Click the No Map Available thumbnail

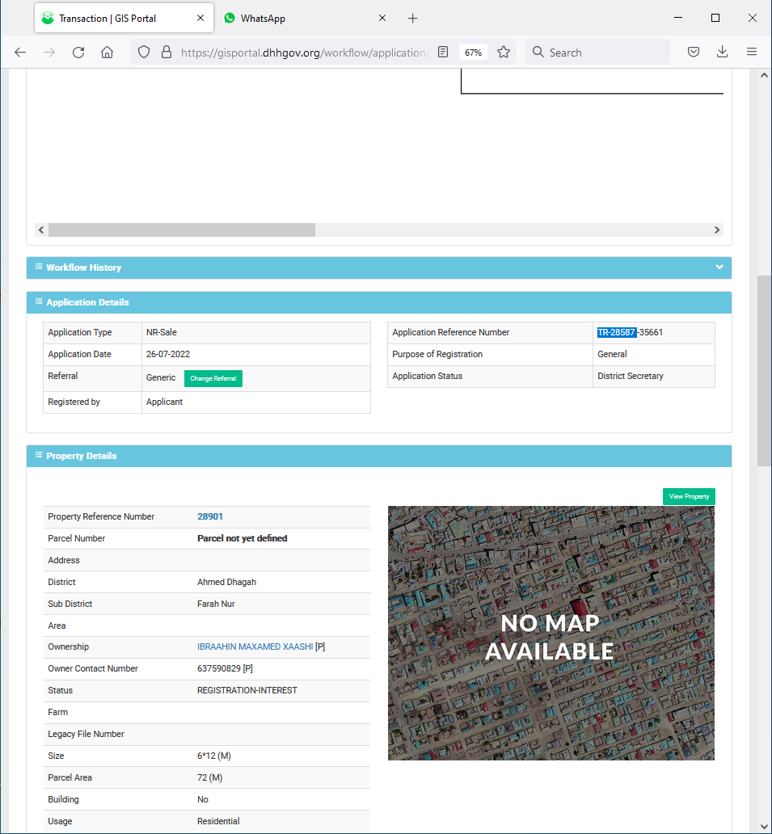tap(551, 633)
